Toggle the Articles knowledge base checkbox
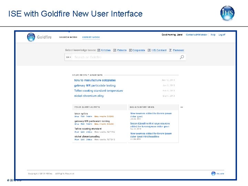Viewport: 248px width, 186px height. pos(99,50)
